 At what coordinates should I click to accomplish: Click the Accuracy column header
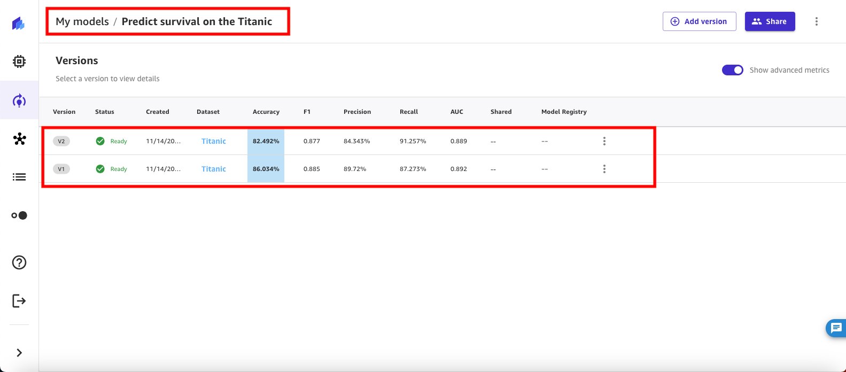[x=266, y=112]
